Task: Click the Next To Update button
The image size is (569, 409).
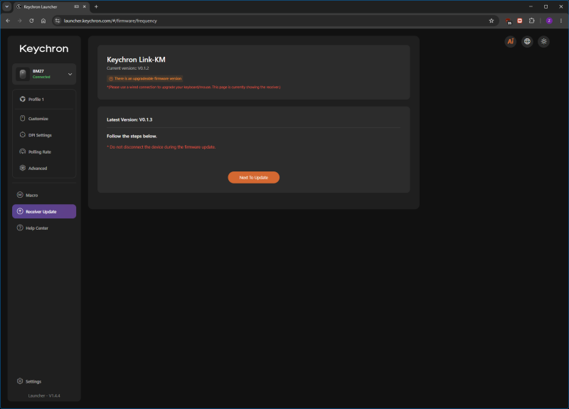Action: coord(254,177)
